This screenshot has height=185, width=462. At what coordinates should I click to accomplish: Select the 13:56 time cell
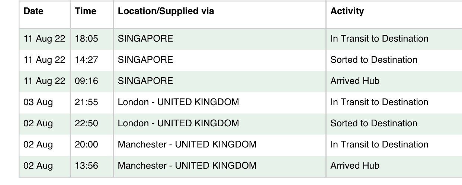coord(87,166)
